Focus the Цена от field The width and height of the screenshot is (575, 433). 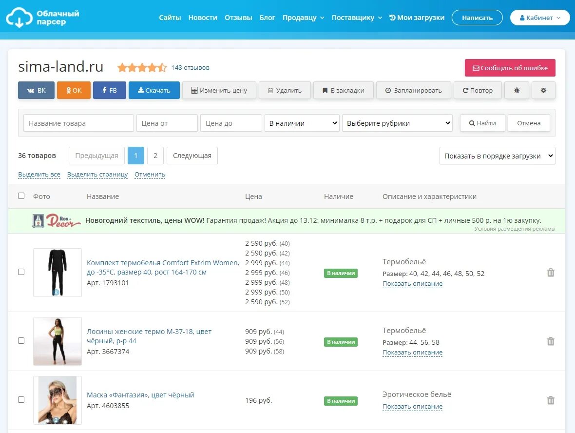tap(167, 123)
